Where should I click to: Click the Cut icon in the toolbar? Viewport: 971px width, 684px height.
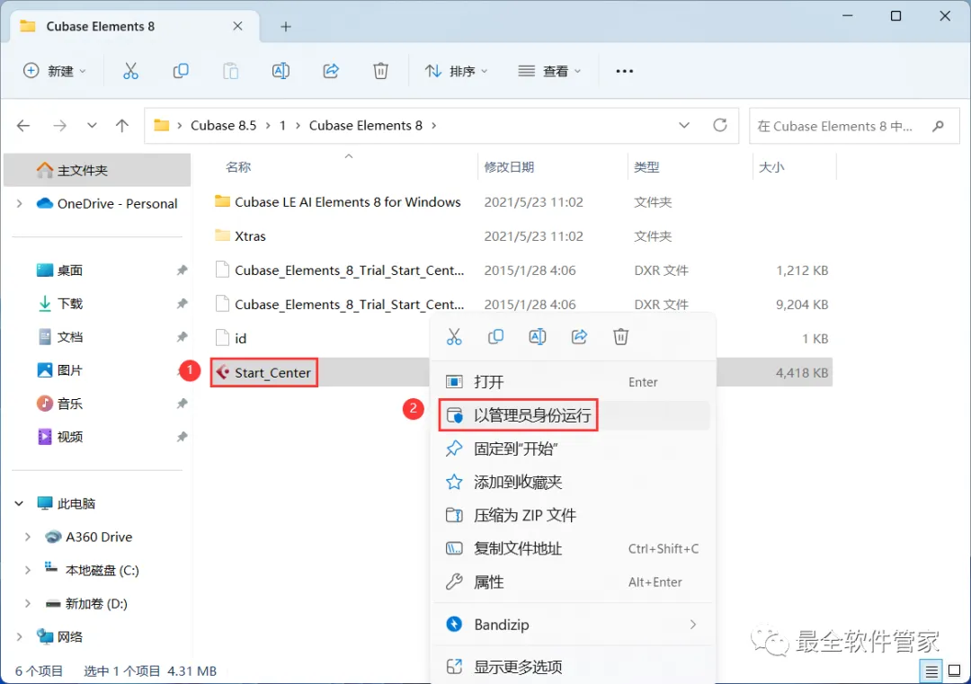tap(130, 71)
